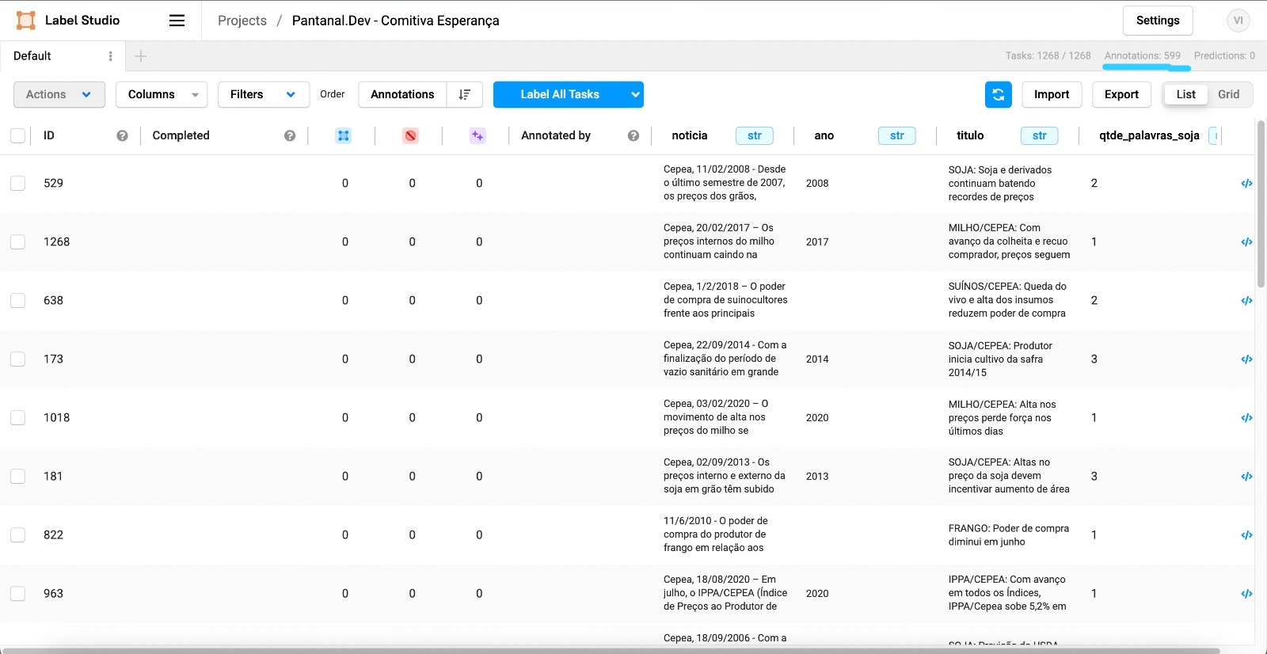
Task: Click the Completed column help icon
Action: [290, 135]
